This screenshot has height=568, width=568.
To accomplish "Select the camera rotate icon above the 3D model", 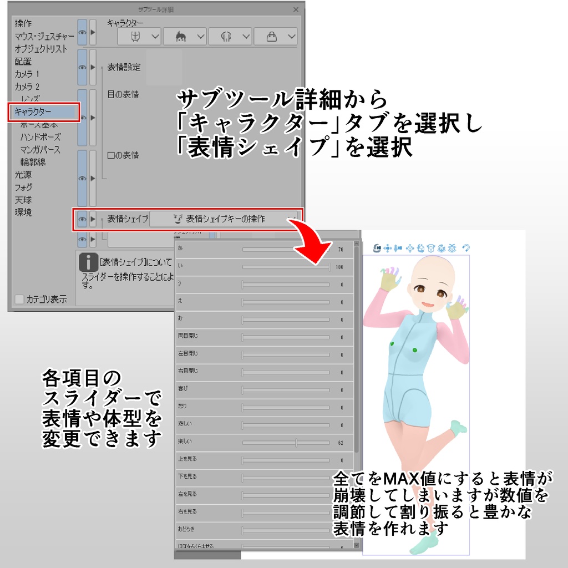I will (x=377, y=248).
